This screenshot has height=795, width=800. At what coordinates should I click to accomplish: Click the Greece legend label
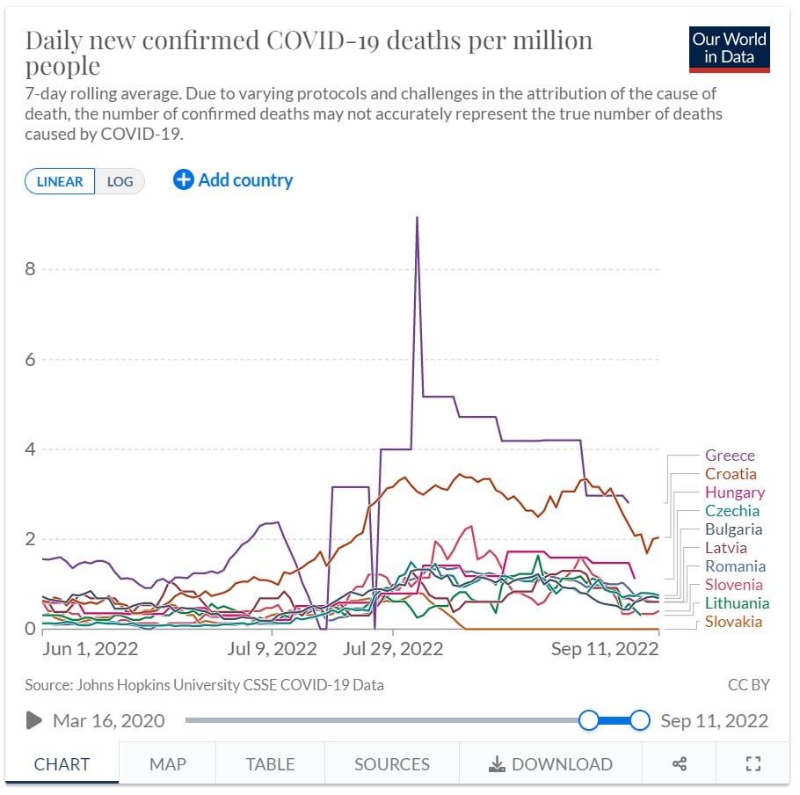(x=730, y=456)
